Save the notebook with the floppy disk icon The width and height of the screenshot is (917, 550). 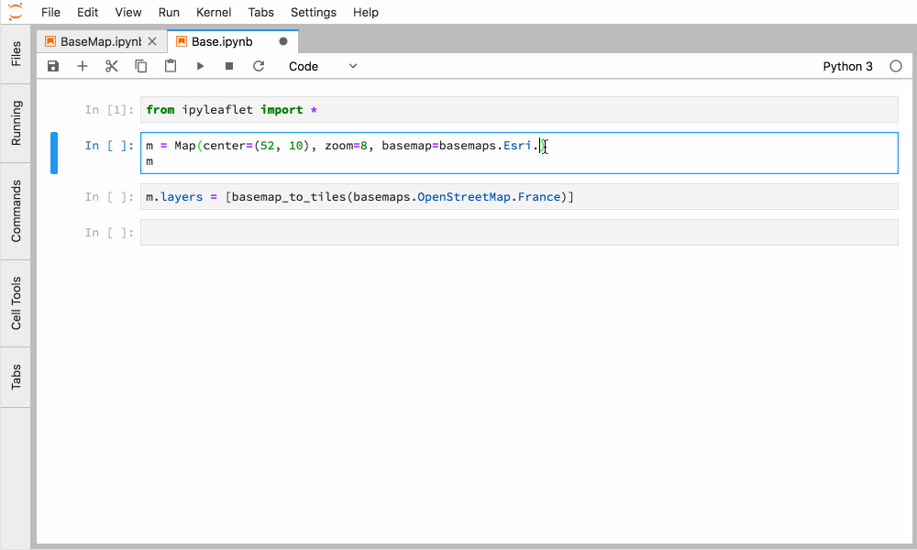[x=53, y=66]
